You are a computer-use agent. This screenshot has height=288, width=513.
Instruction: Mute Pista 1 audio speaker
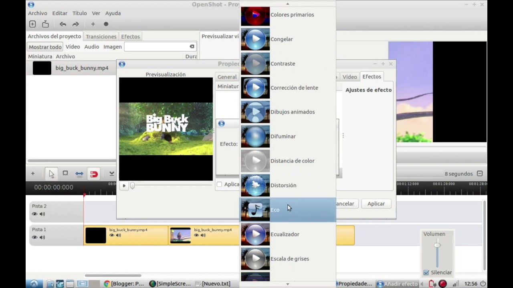(42, 238)
